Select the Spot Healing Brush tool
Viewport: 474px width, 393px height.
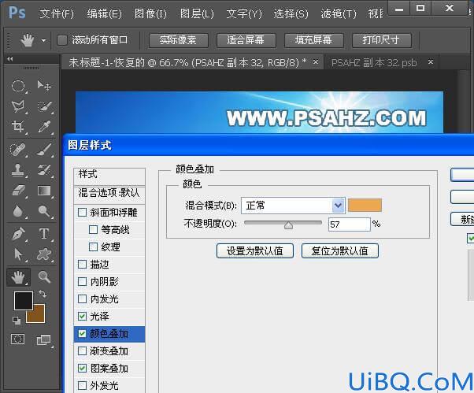click(x=18, y=150)
